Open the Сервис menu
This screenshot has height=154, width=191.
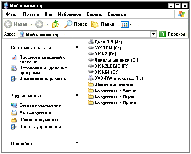point(95,14)
